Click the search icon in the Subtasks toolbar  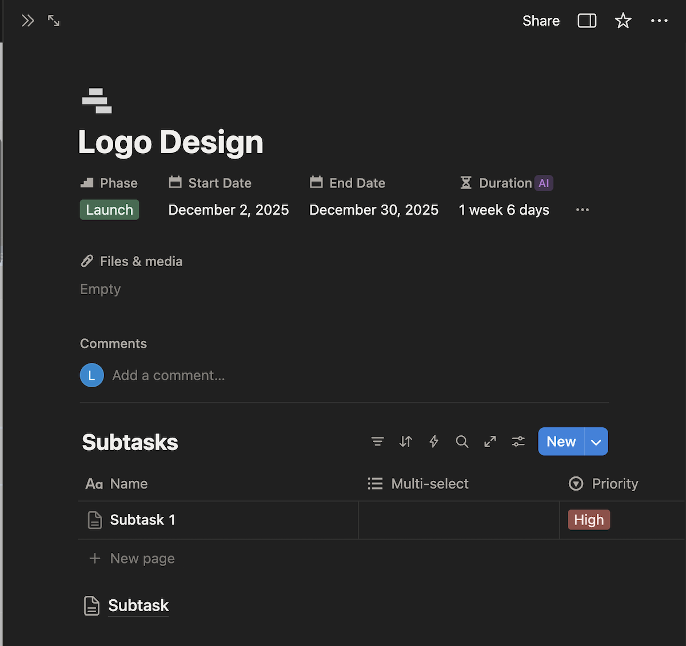462,442
